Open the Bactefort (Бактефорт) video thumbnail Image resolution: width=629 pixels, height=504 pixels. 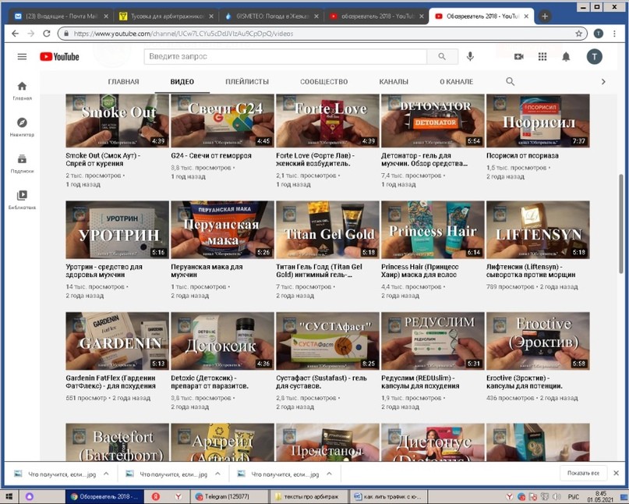(x=117, y=442)
